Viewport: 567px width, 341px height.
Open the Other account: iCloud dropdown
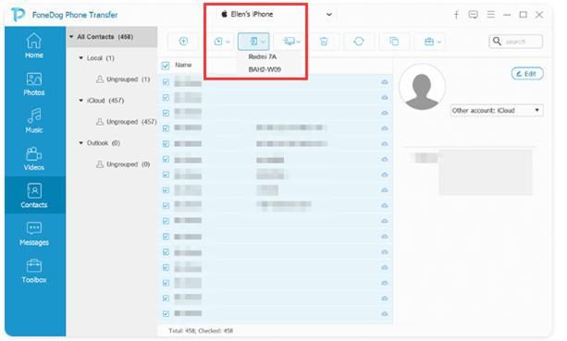pos(497,111)
